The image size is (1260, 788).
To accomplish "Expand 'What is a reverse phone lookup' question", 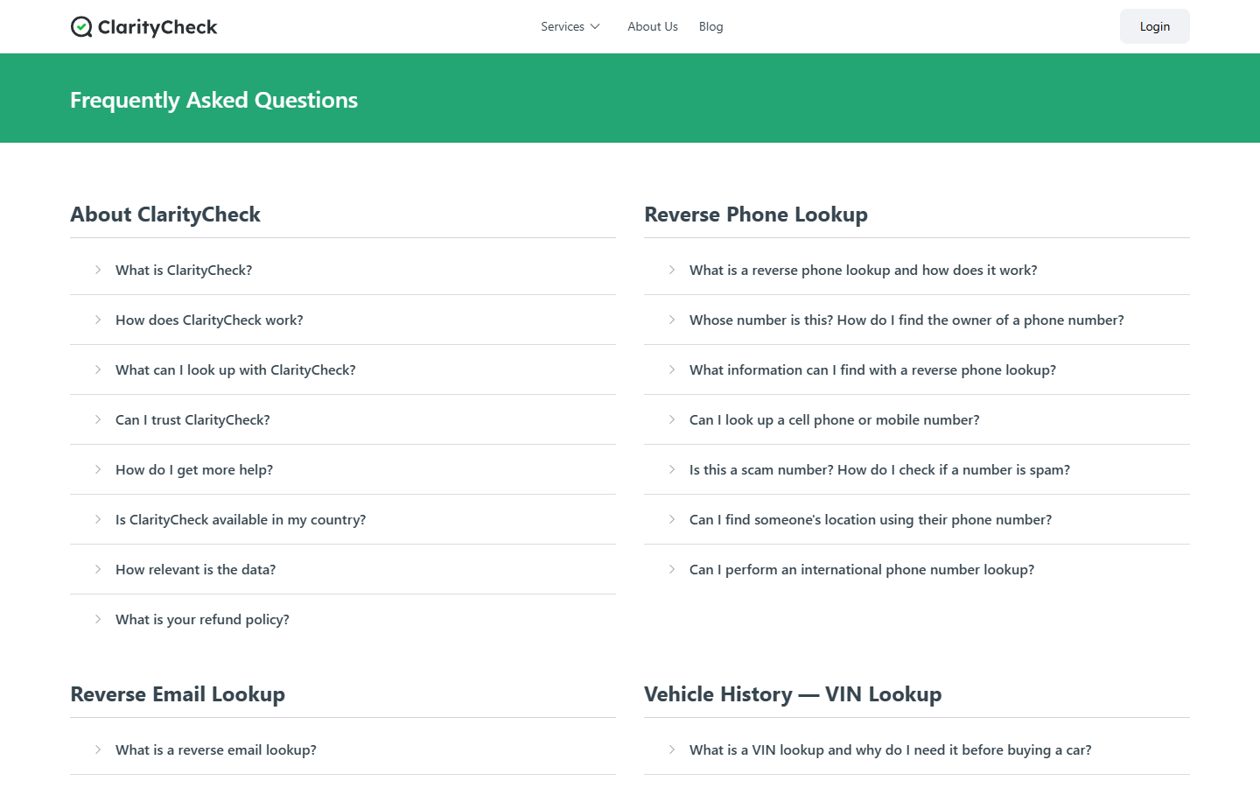I will [x=917, y=270].
